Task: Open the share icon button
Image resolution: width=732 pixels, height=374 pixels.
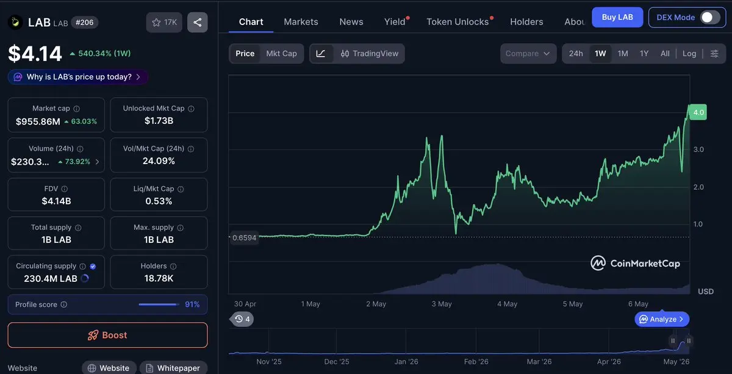Action: point(198,23)
